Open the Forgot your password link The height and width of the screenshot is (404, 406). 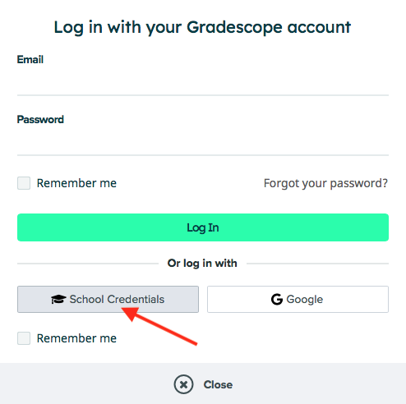325,183
